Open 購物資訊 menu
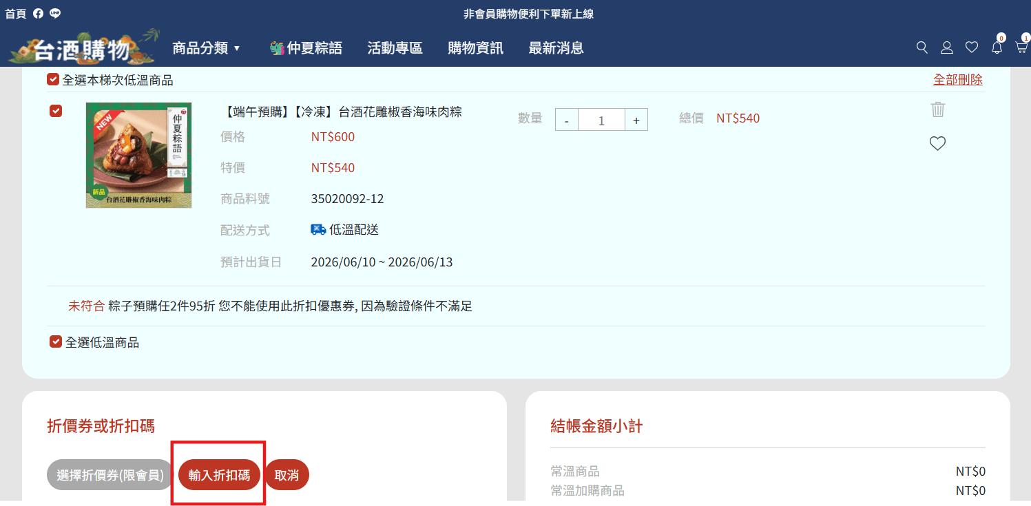1031x506 pixels. [475, 48]
